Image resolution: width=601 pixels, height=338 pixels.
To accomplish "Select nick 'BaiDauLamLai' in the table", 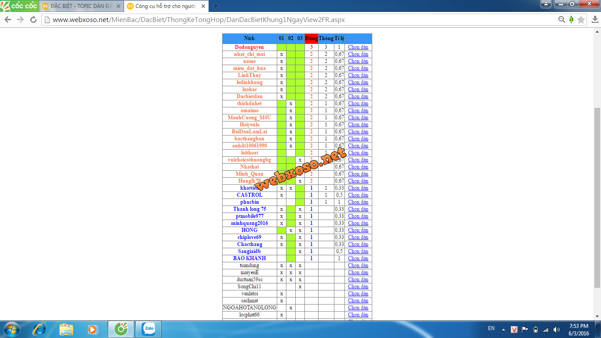I will click(249, 132).
